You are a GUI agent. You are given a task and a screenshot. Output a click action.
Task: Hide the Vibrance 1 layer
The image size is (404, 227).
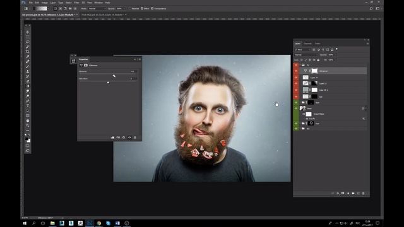pyautogui.click(x=296, y=71)
